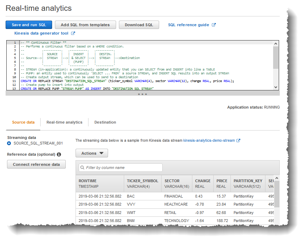The image size is (306, 244).
Task: Click Save and run SQL
Action: (29, 25)
